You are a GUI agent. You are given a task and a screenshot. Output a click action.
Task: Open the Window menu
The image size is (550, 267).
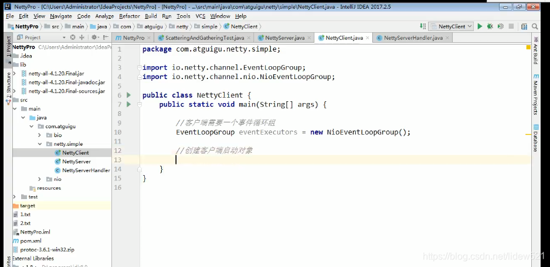point(220,16)
